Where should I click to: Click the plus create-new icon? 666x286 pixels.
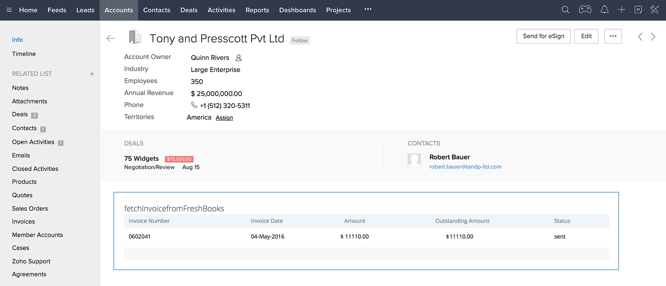(622, 10)
